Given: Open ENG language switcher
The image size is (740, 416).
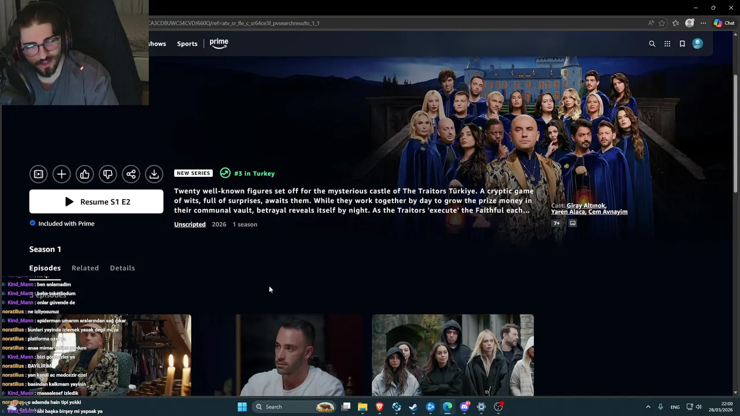Looking at the screenshot, I should coord(675,407).
